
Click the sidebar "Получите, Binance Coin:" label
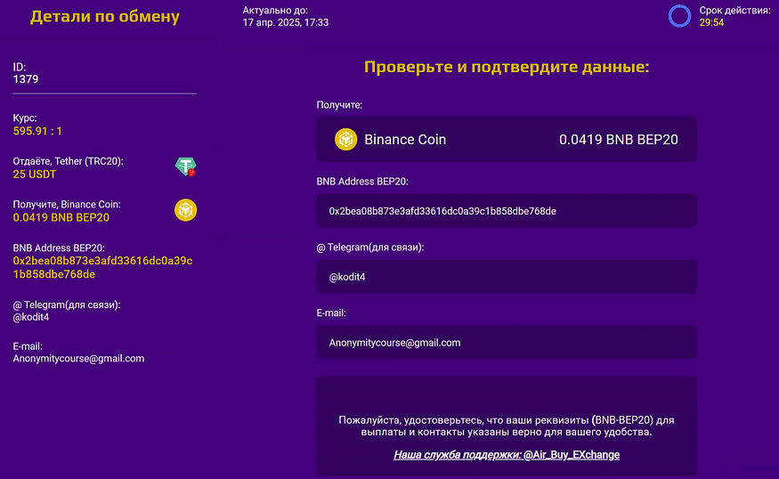pos(67,204)
